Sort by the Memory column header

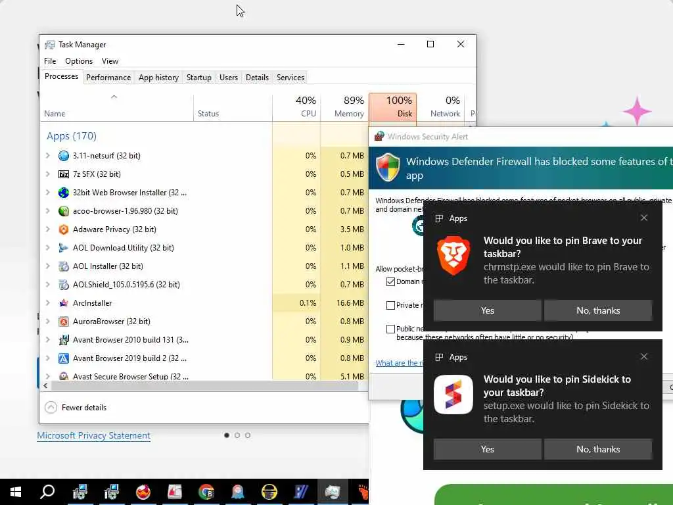[x=344, y=107]
